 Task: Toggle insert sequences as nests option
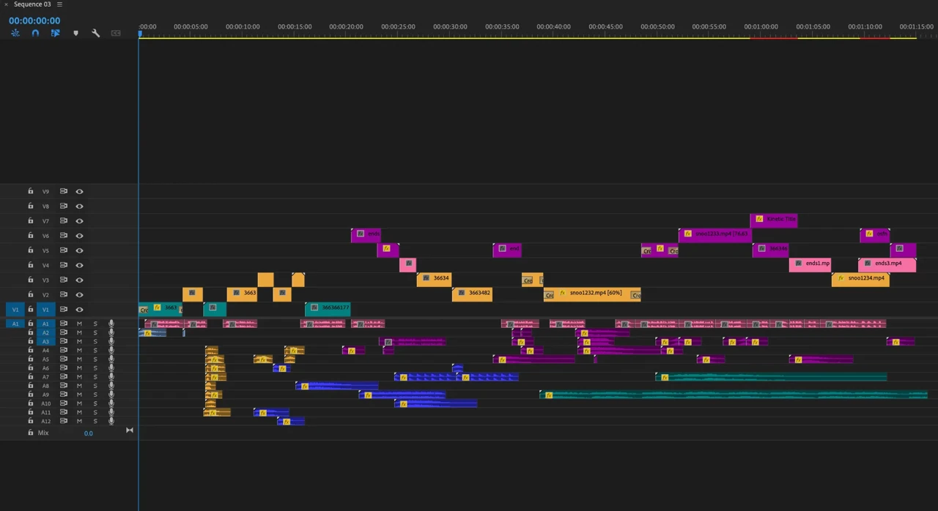(15, 33)
